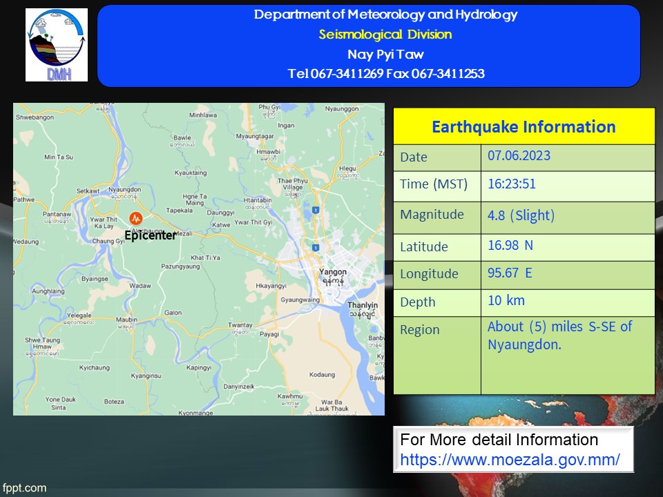Viewport: 663px width, 497px height.
Task: Select the time value 16:23:51
Action: pos(512,184)
